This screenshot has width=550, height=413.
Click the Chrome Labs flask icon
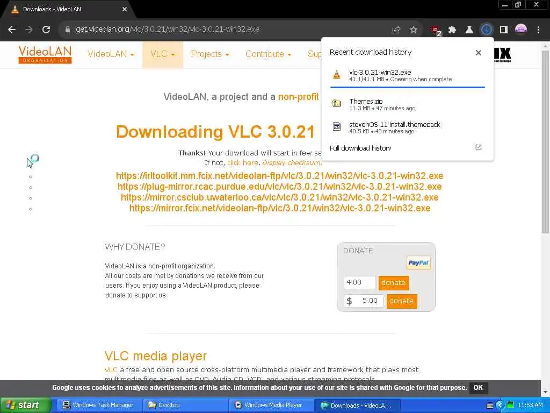(469, 30)
